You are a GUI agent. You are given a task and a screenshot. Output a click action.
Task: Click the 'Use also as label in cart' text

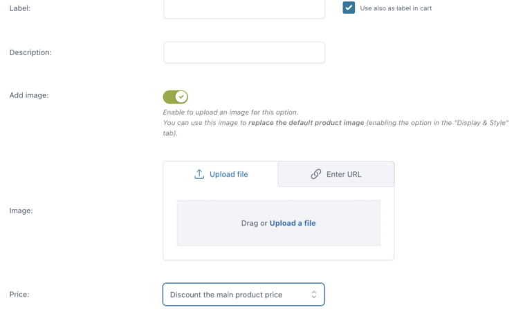[x=396, y=8]
